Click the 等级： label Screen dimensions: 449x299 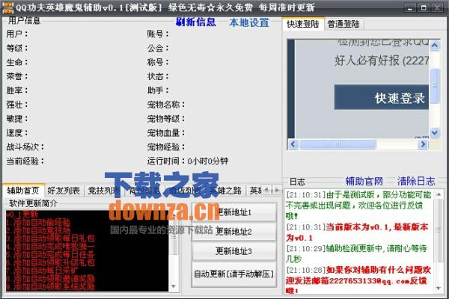coord(17,48)
